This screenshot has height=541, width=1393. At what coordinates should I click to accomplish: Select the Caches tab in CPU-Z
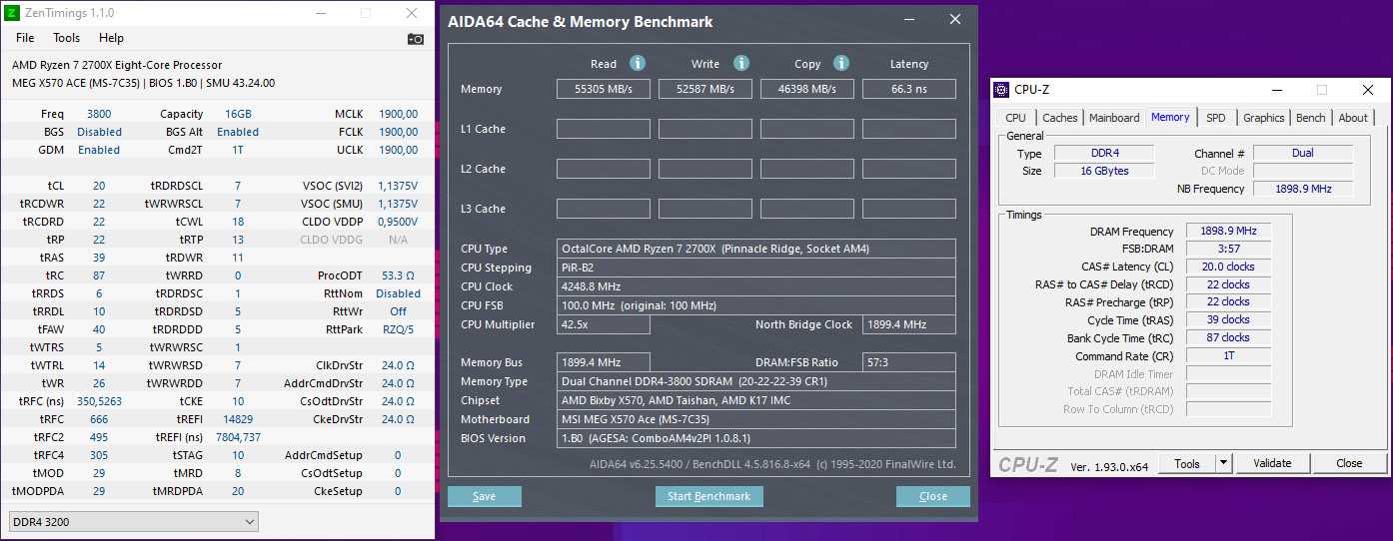pos(1059,118)
